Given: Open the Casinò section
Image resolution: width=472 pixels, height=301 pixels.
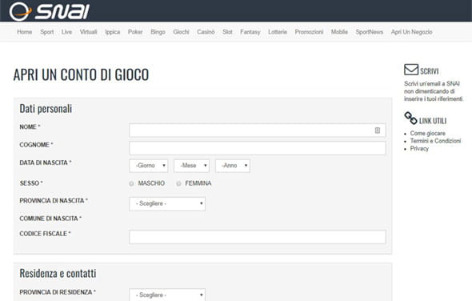Looking at the screenshot, I should click(x=206, y=32).
